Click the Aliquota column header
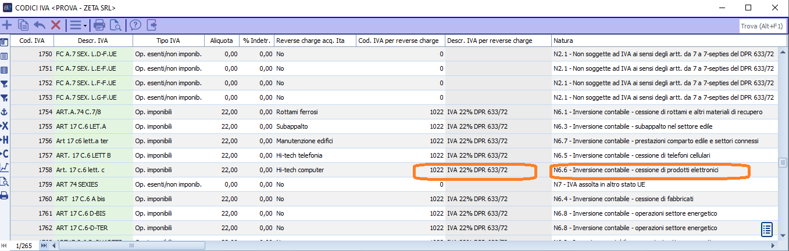This screenshot has width=789, height=251. [x=222, y=41]
